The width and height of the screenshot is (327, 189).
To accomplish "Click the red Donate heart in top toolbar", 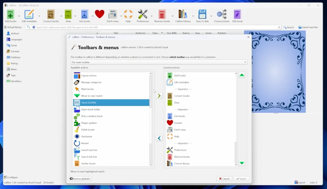I will (x=100, y=14).
